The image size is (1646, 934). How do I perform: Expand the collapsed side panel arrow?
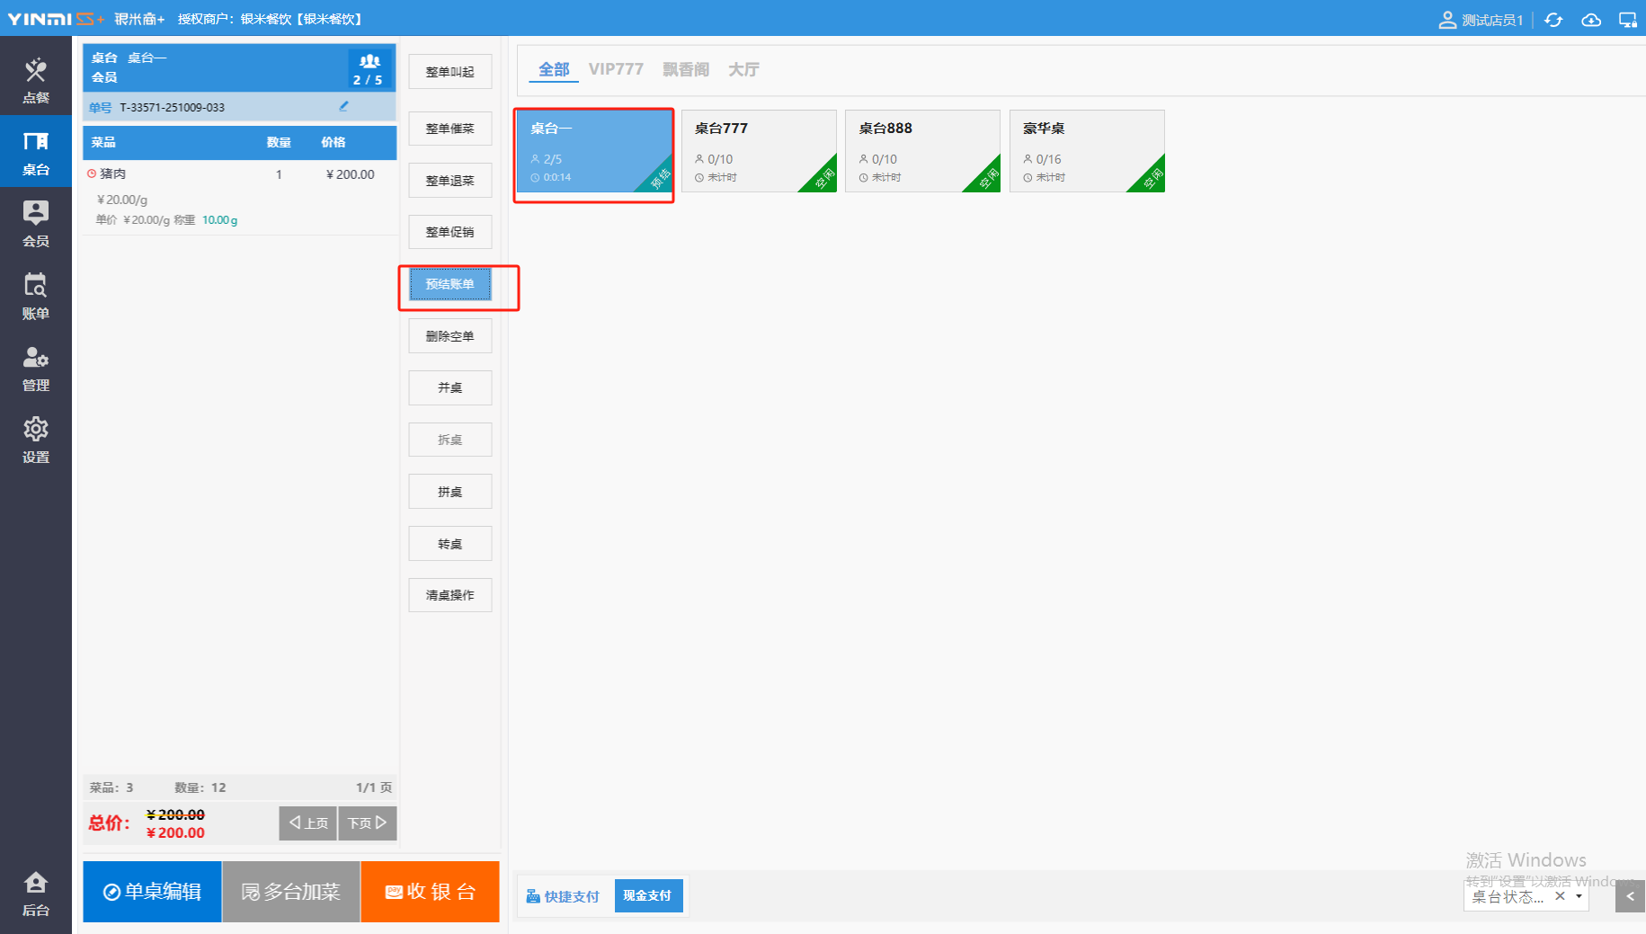[1630, 896]
